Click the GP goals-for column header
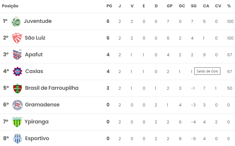The image size is (235, 146). tap(170, 6)
